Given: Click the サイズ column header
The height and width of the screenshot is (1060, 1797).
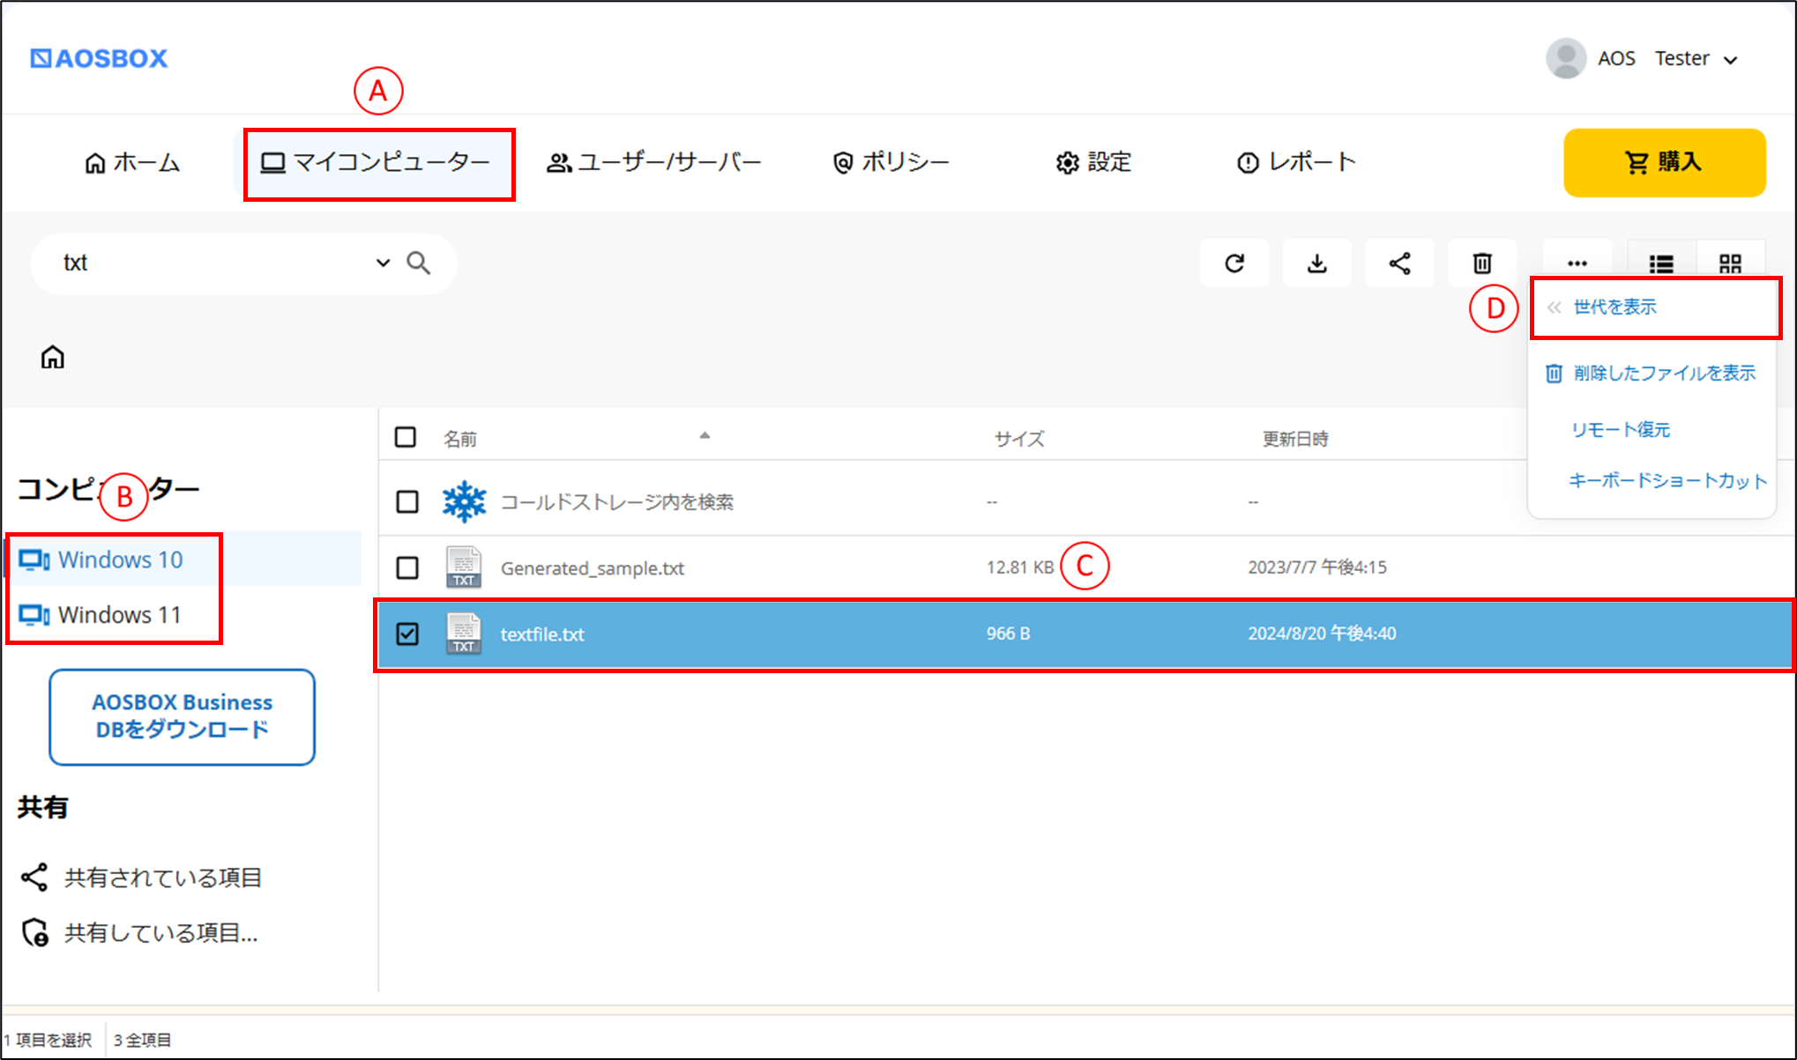Looking at the screenshot, I should coord(1019,439).
